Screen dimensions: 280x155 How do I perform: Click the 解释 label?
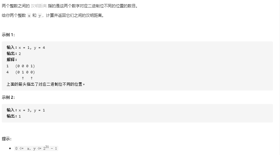[12, 60]
